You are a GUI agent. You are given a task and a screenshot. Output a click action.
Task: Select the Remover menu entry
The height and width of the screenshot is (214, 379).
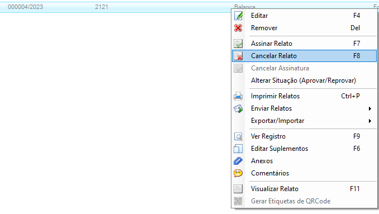pos(304,28)
